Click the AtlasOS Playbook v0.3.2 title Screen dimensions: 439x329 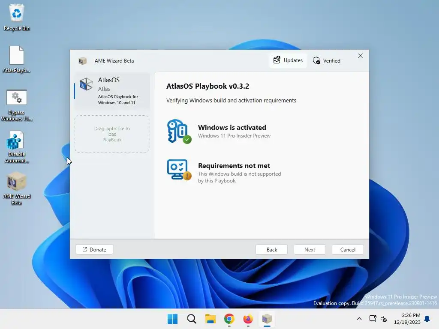[x=208, y=86]
